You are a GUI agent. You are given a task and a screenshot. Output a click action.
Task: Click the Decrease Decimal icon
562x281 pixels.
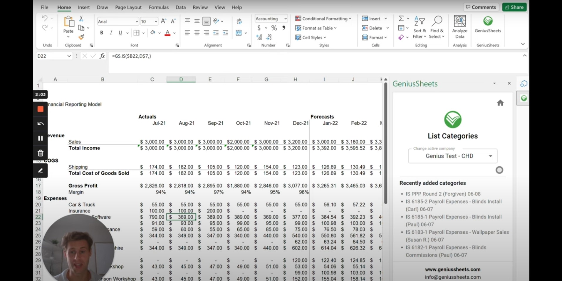pyautogui.click(x=269, y=37)
